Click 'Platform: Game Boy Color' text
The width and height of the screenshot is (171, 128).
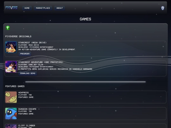[x=31, y=64]
